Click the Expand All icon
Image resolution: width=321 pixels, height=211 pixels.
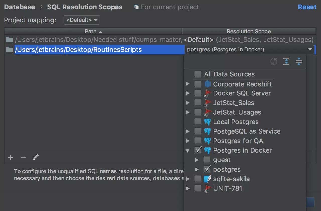click(286, 62)
